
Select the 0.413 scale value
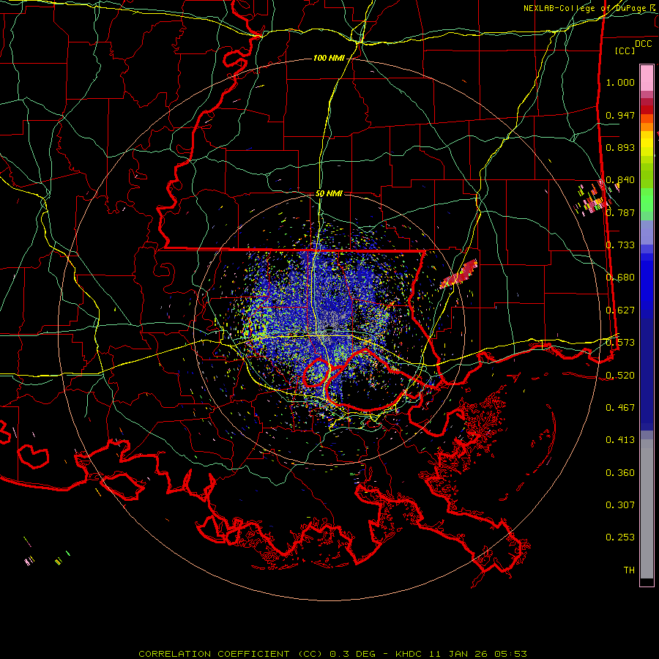click(x=620, y=440)
